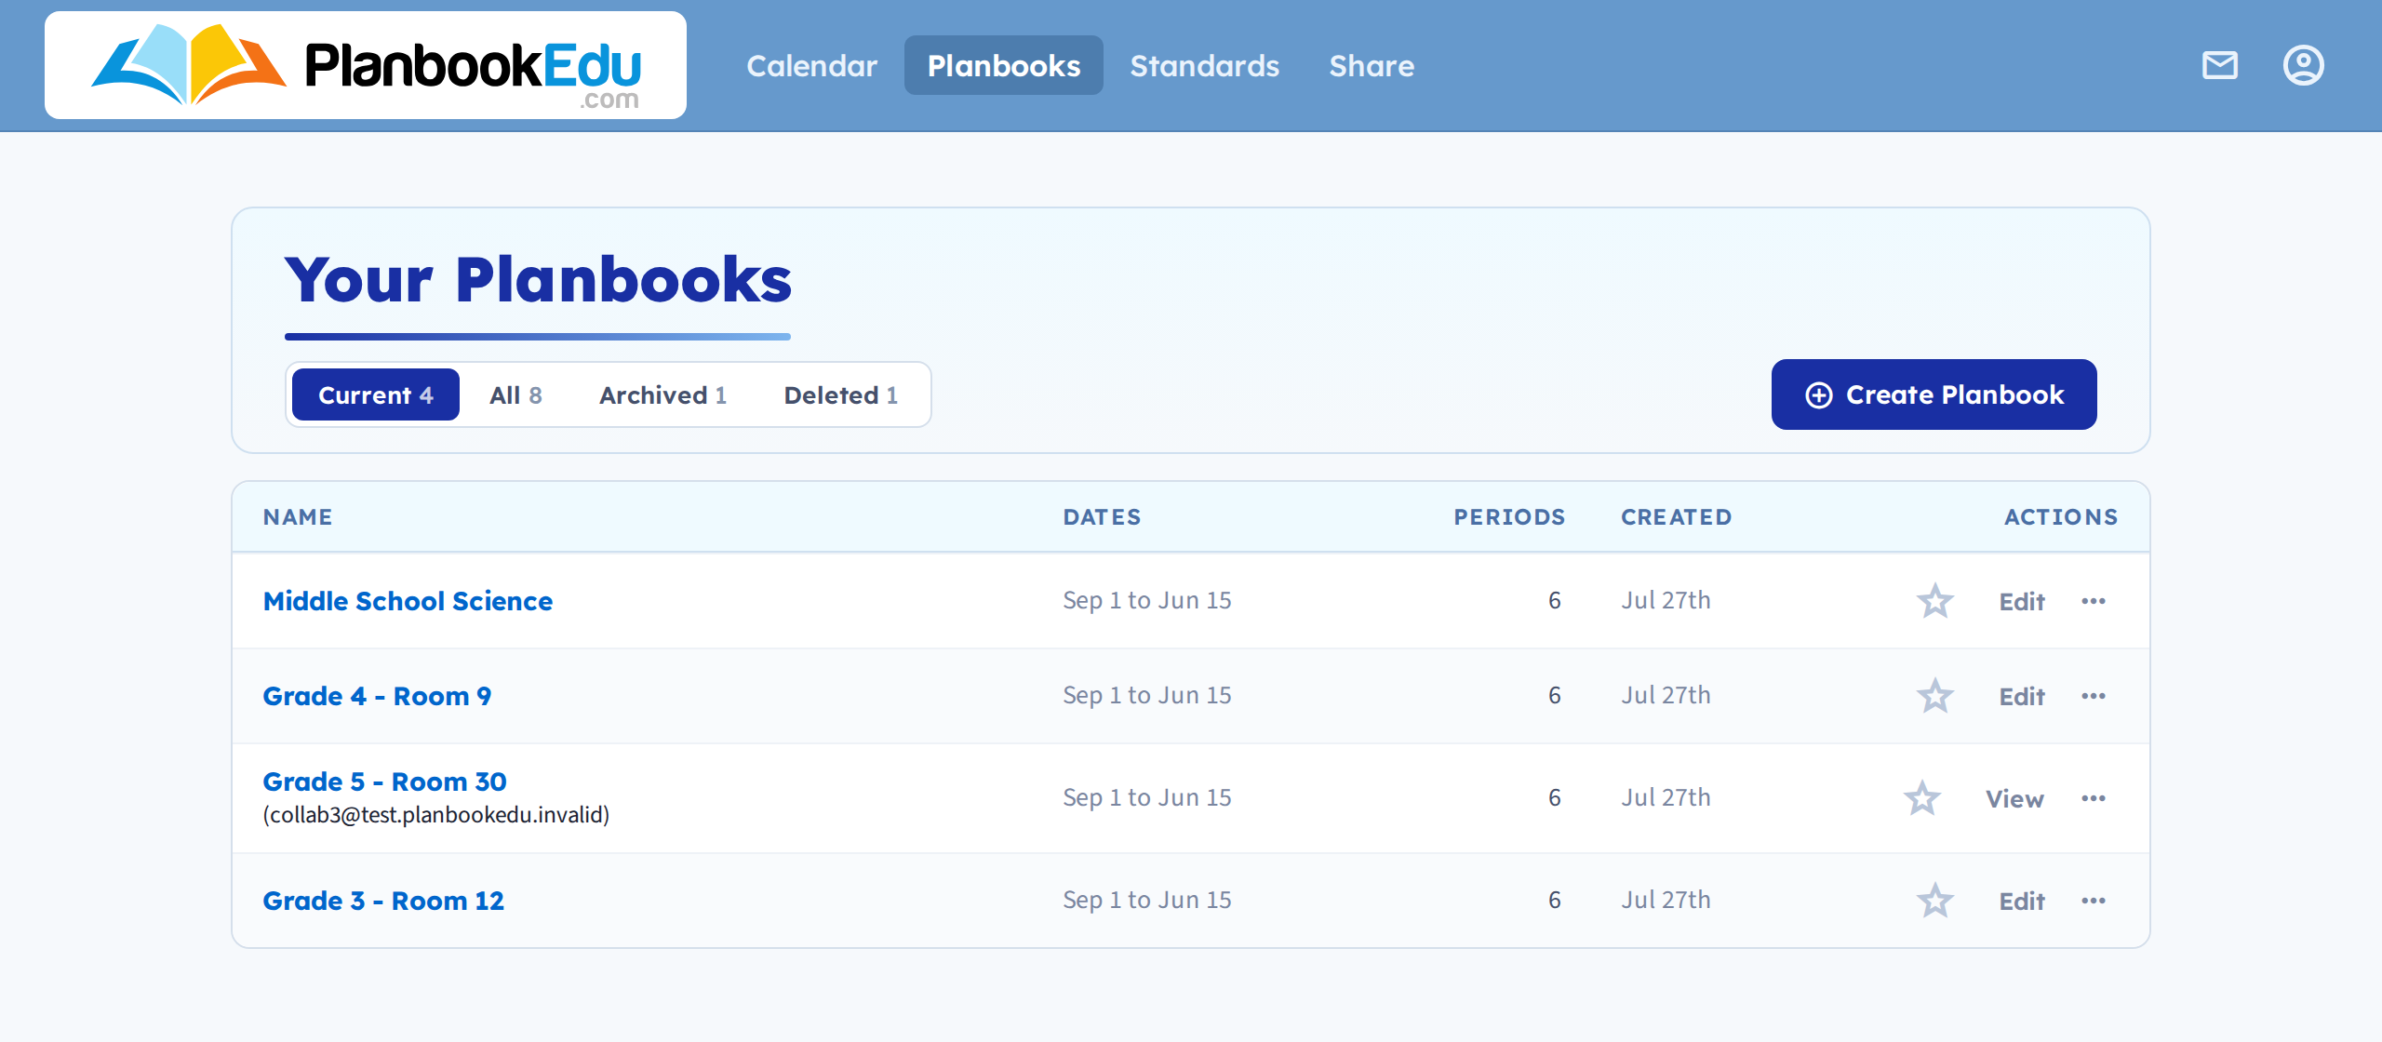This screenshot has height=1042, width=2382.
Task: Click the periods value 6 for Grade 4 - Room 9
Action: [x=1554, y=696]
